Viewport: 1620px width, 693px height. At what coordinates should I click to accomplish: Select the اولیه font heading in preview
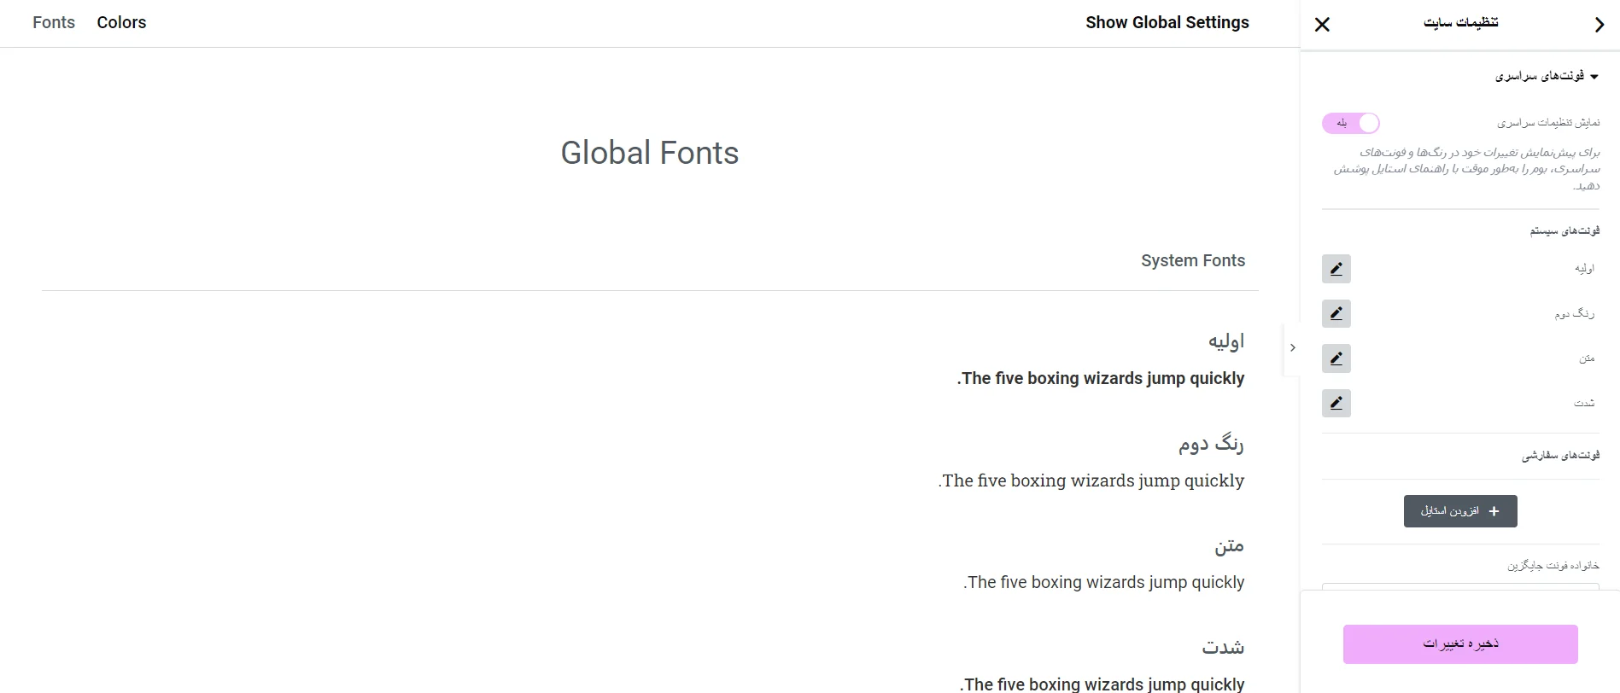pyautogui.click(x=1226, y=341)
